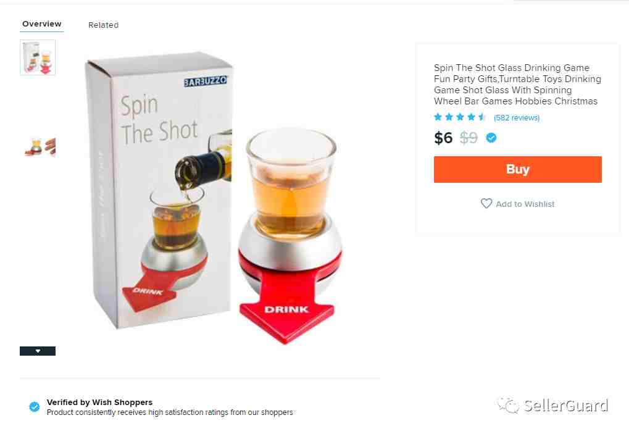Click the Verified by Wish Shoppers heading
This screenshot has width=629, height=431.
(x=99, y=402)
